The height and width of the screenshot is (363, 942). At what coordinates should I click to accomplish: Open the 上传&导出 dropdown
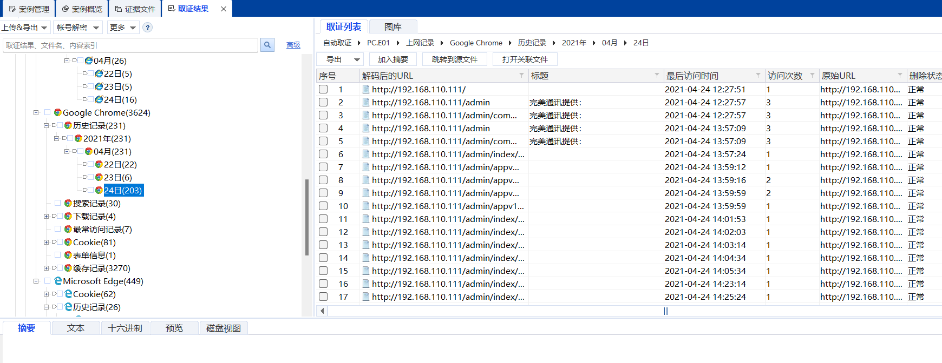tap(25, 28)
